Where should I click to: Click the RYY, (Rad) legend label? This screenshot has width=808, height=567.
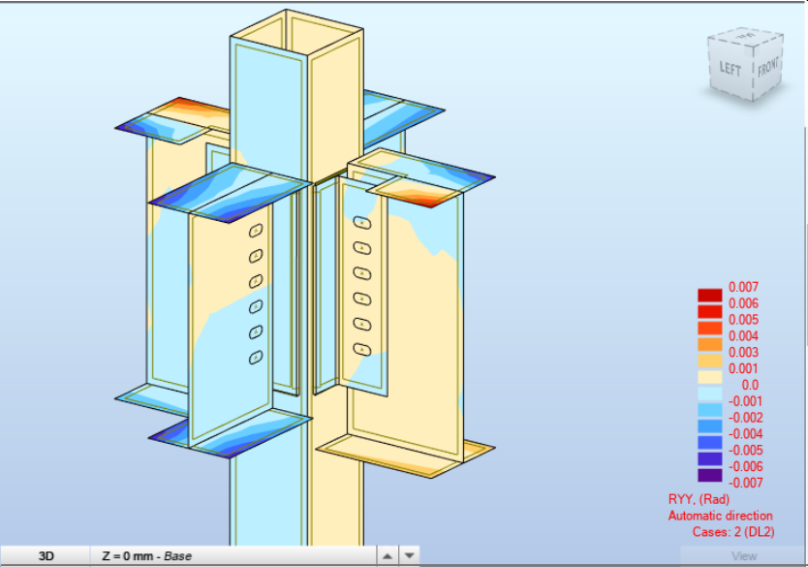699,499
